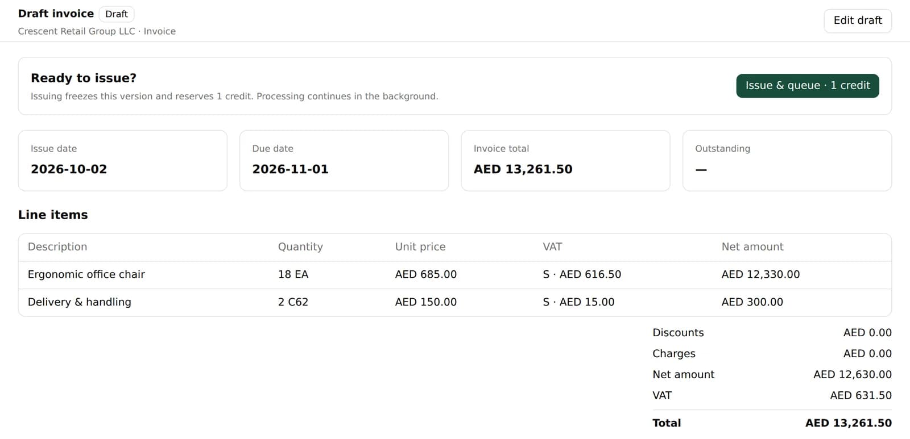Select the Ergonomic office chair row
910x439 pixels.
click(455, 275)
